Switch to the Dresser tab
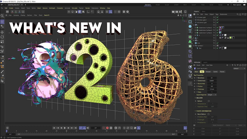 (x=208, y=72)
